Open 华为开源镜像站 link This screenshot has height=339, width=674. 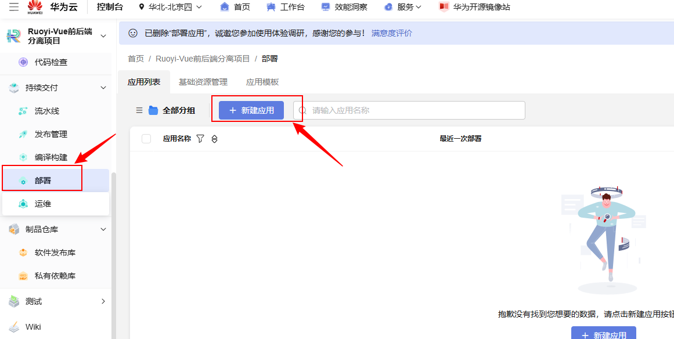(x=481, y=7)
